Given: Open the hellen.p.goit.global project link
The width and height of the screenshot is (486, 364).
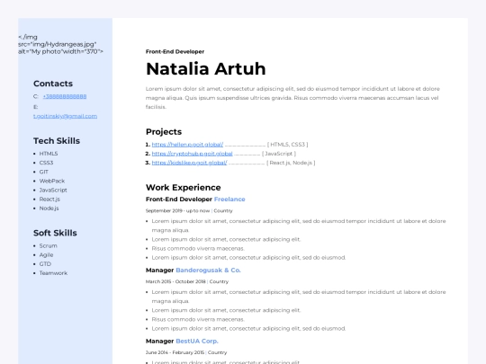Looking at the screenshot, I should (x=187, y=145).
